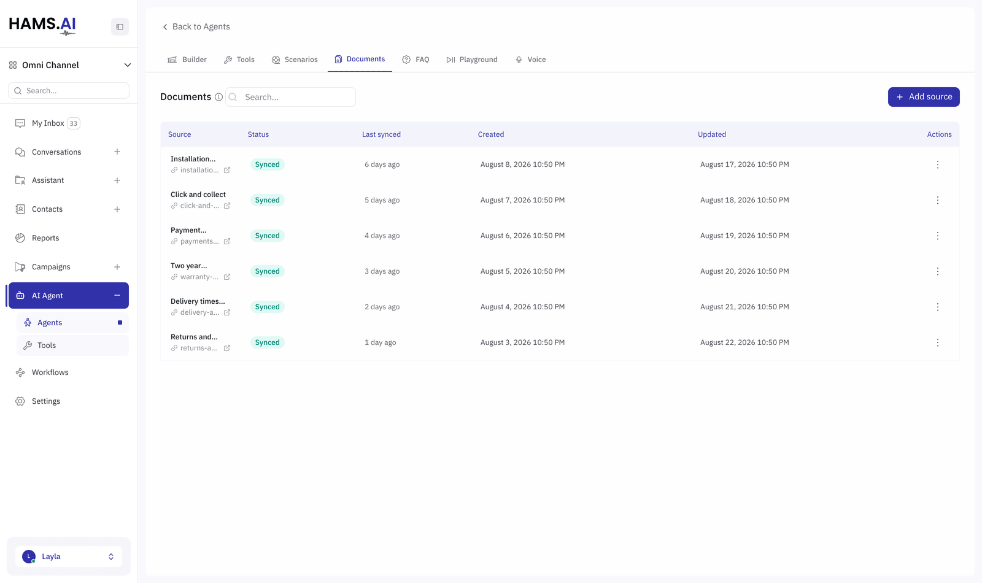
Task: Click 'August 8, 2026 10:50 PM' cell
Action: pos(522,164)
